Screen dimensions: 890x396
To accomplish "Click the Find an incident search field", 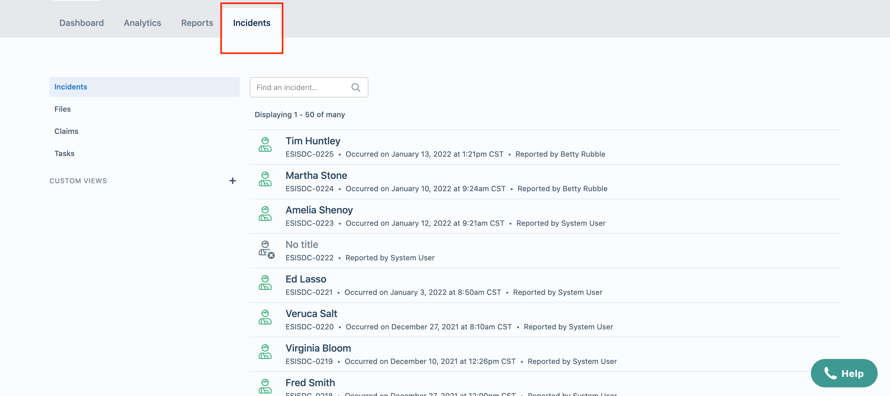I will coord(309,87).
